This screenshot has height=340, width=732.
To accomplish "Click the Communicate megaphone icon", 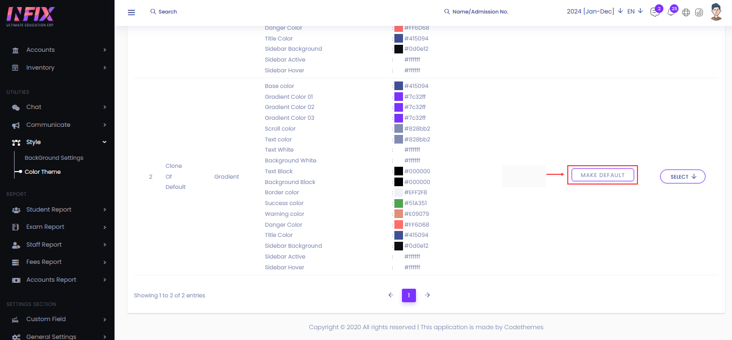I will pyautogui.click(x=16, y=125).
